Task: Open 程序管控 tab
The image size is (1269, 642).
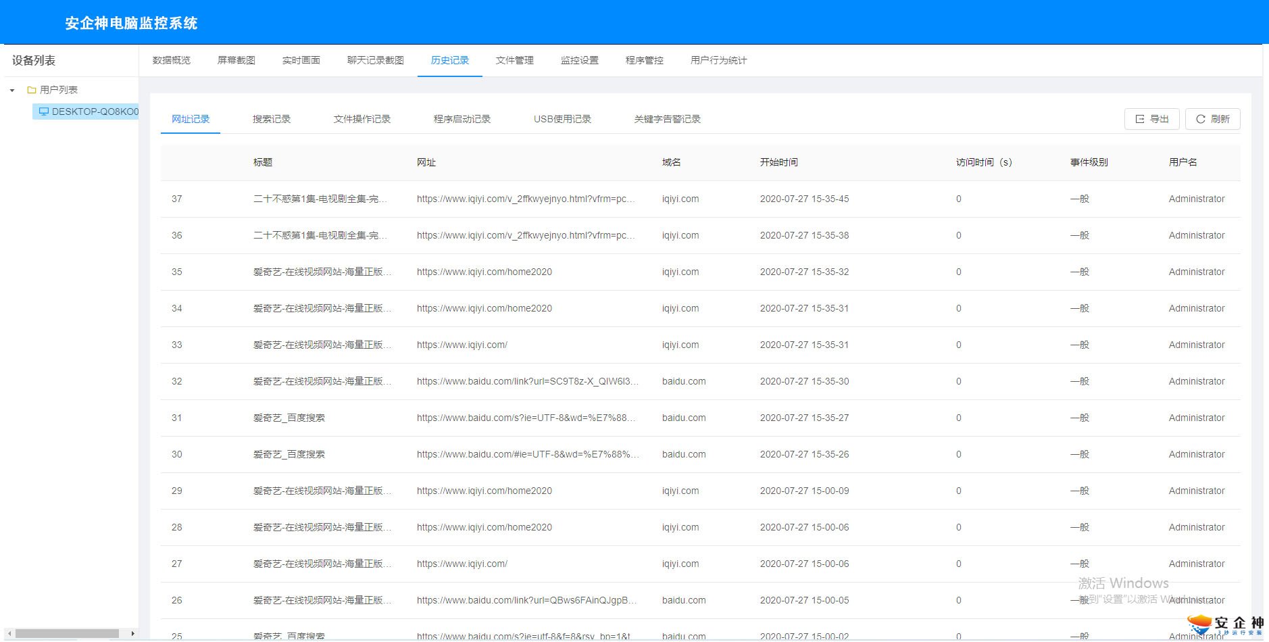Action: click(x=645, y=60)
